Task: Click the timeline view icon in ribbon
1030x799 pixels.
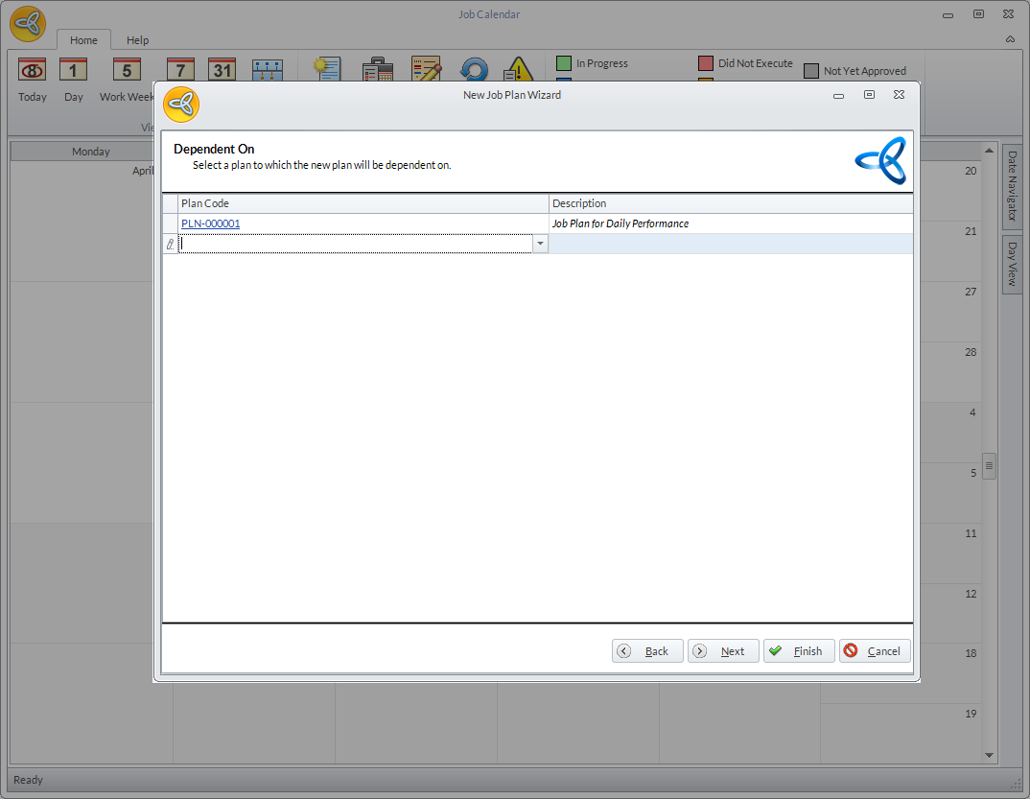Action: tap(268, 70)
